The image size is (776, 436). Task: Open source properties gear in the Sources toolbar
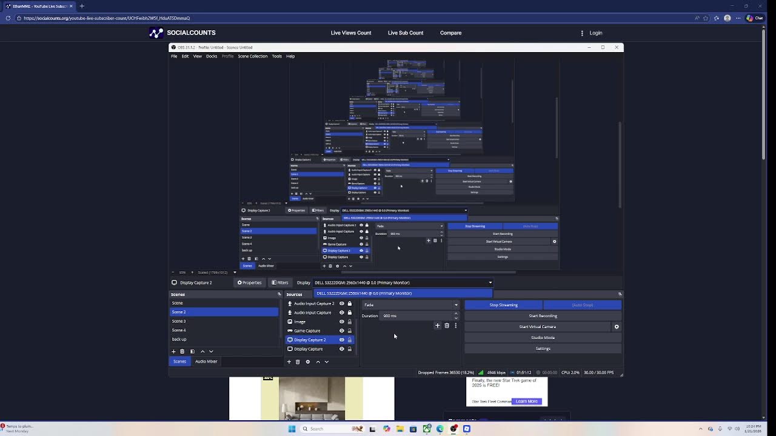(x=307, y=362)
